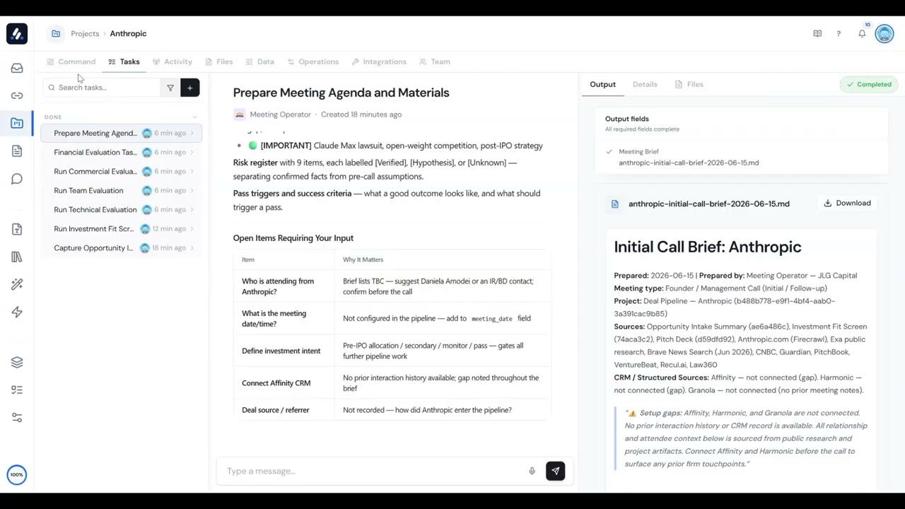The height and width of the screenshot is (509, 905).
Task: Focus the Search tasks input
Action: (101, 88)
